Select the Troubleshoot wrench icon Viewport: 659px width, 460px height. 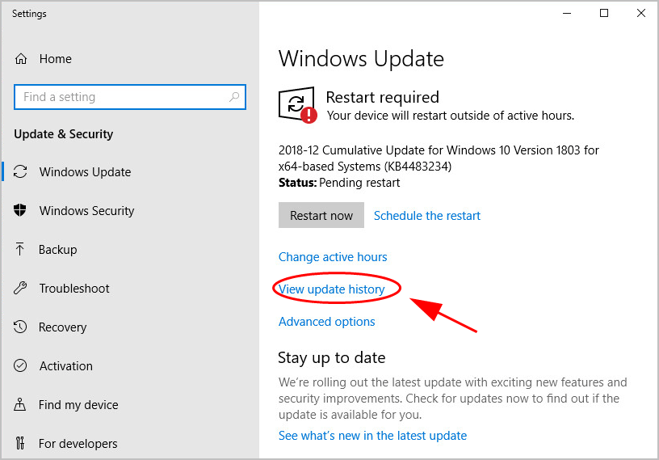click(x=21, y=289)
